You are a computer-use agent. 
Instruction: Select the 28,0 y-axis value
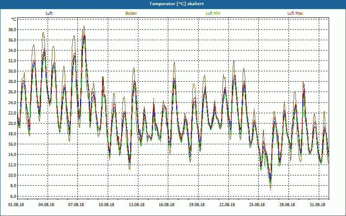13,82
